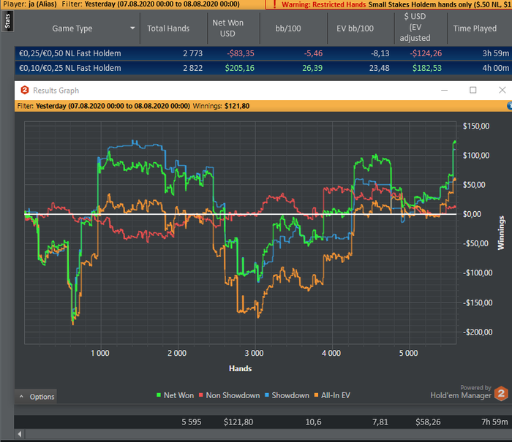Click the Hold'em Manager 2 orange logo

(x=501, y=393)
